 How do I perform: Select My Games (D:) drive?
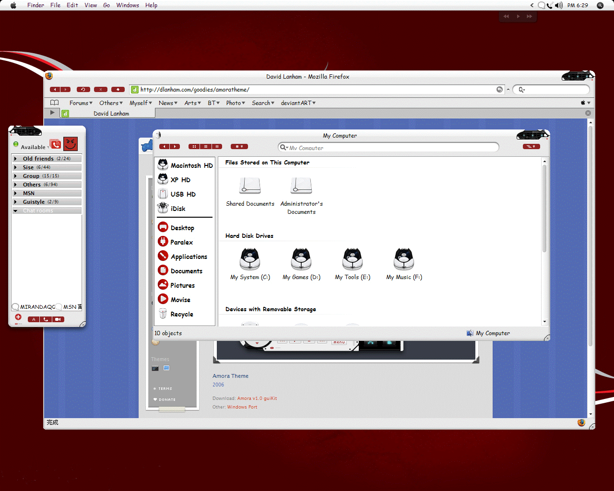coord(301,264)
